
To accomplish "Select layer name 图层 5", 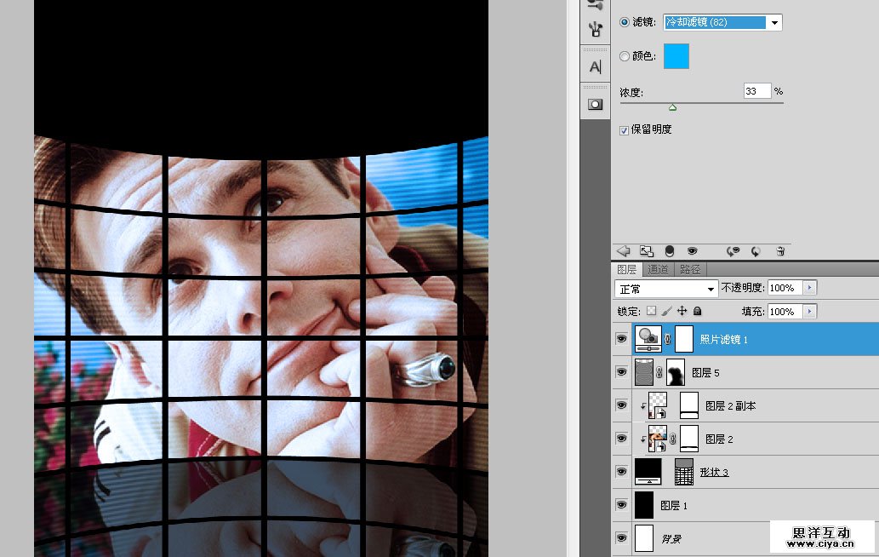I will click(705, 372).
